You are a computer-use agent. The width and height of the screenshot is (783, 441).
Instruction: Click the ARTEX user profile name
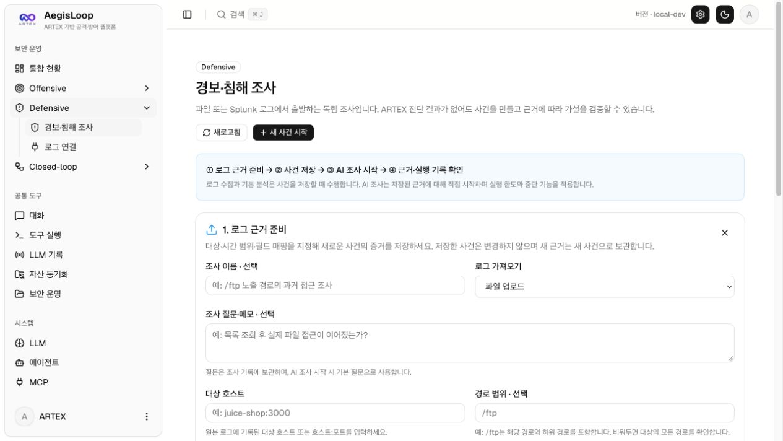53,417
